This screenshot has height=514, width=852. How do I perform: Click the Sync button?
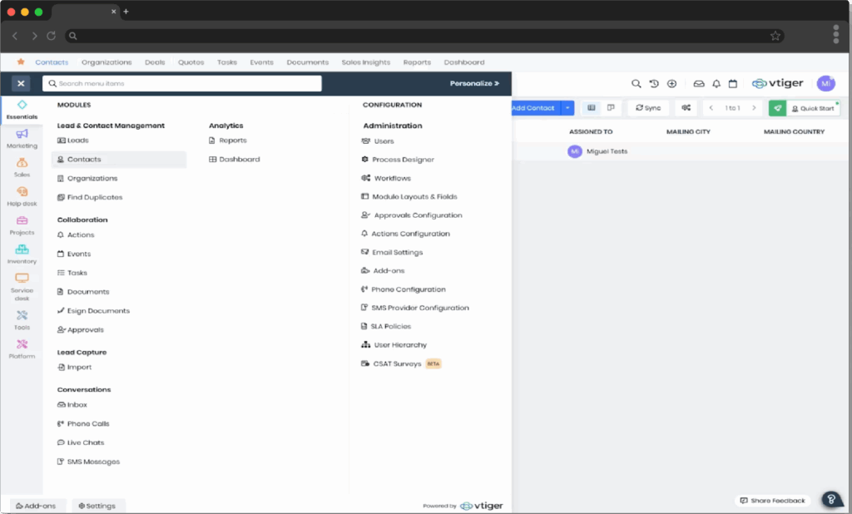648,107
